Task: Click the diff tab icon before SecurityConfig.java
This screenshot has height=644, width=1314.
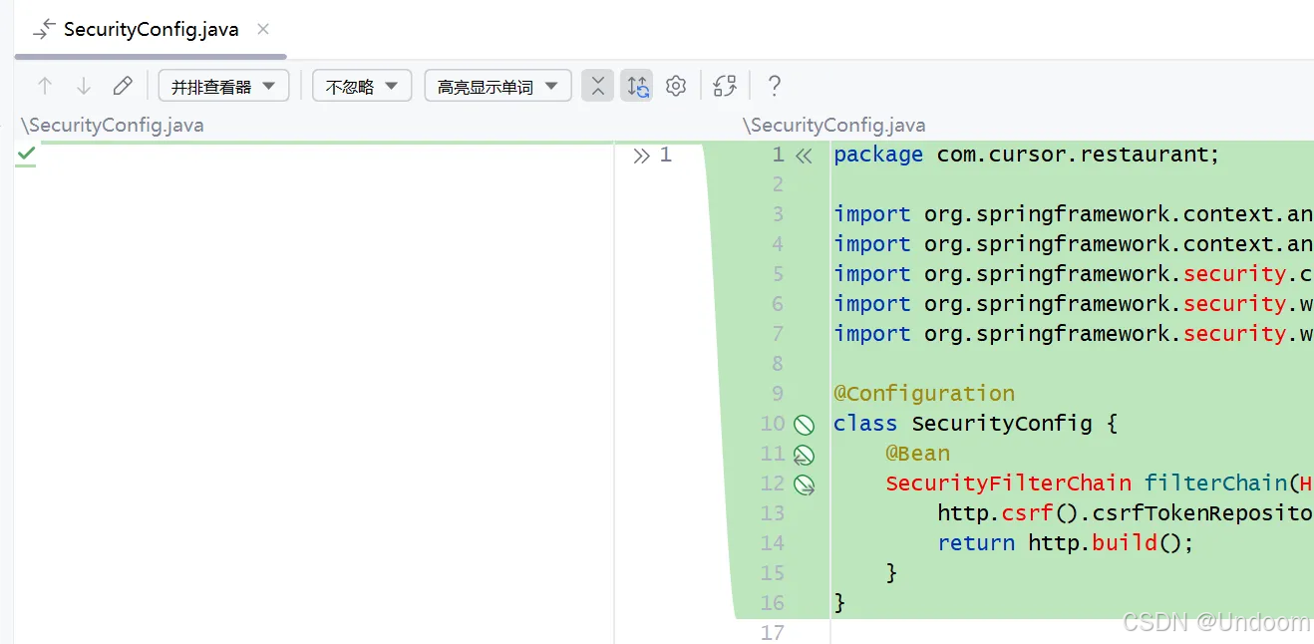Action: tap(44, 30)
